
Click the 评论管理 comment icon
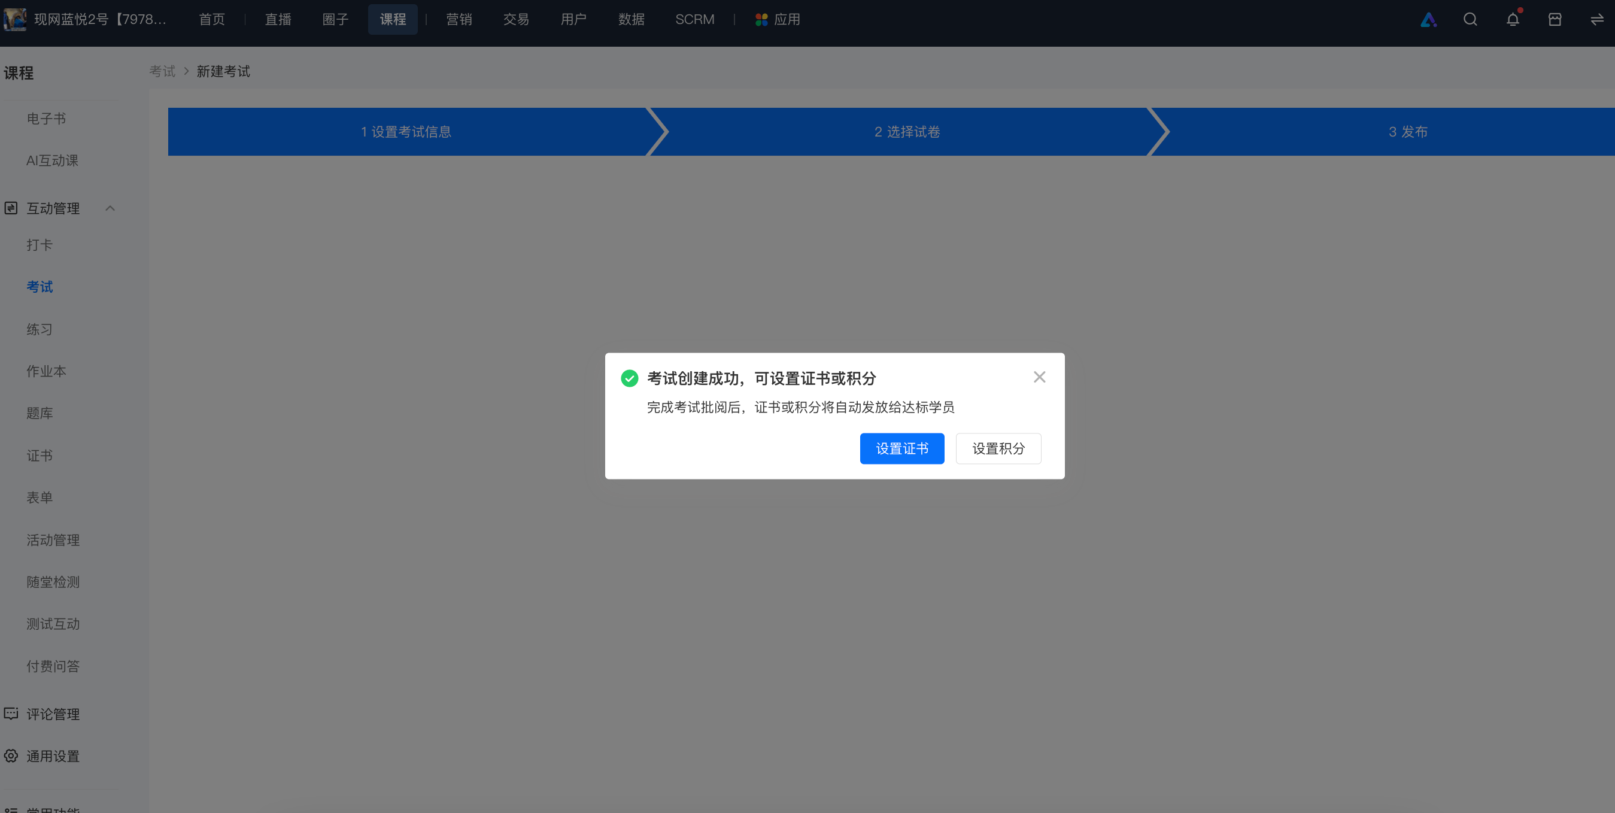[11, 714]
